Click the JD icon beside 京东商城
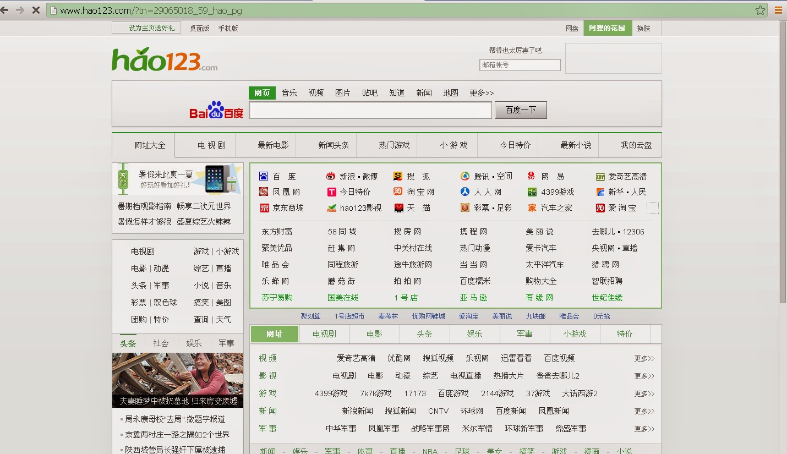 265,208
